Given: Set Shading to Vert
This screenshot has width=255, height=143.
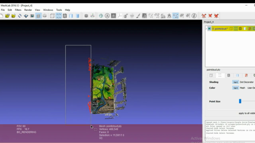Looking at the screenshot, I should point(235,82).
